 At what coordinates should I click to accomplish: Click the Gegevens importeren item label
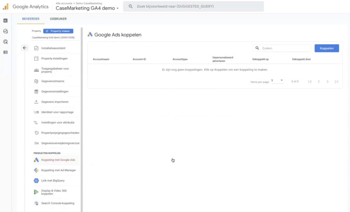click(x=55, y=102)
